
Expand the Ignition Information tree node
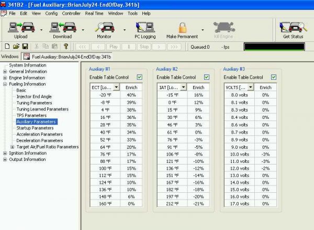[5, 153]
